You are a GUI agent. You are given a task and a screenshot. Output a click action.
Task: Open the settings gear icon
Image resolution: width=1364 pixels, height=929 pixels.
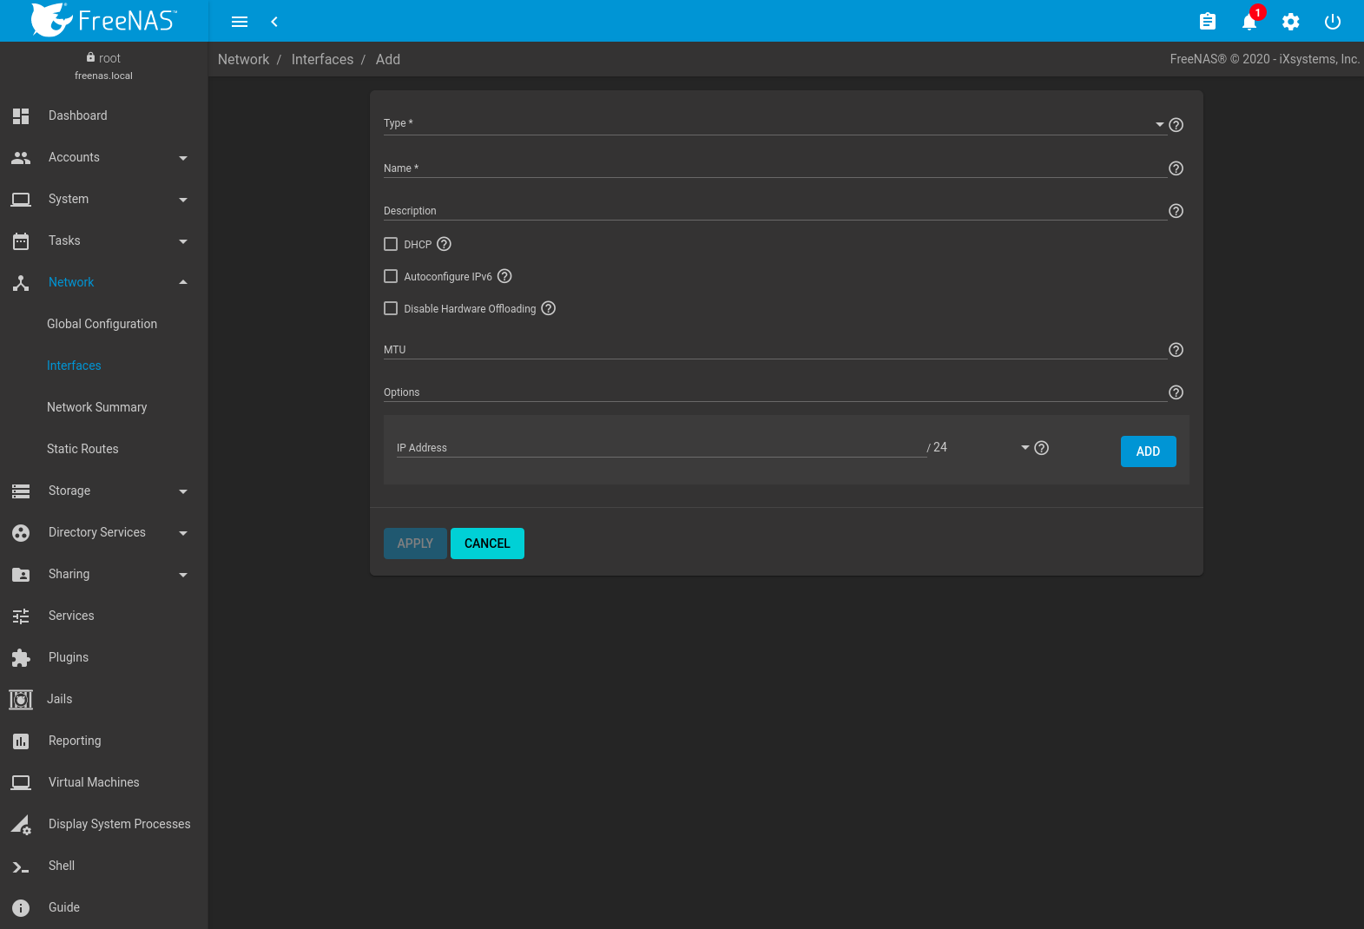click(x=1290, y=22)
